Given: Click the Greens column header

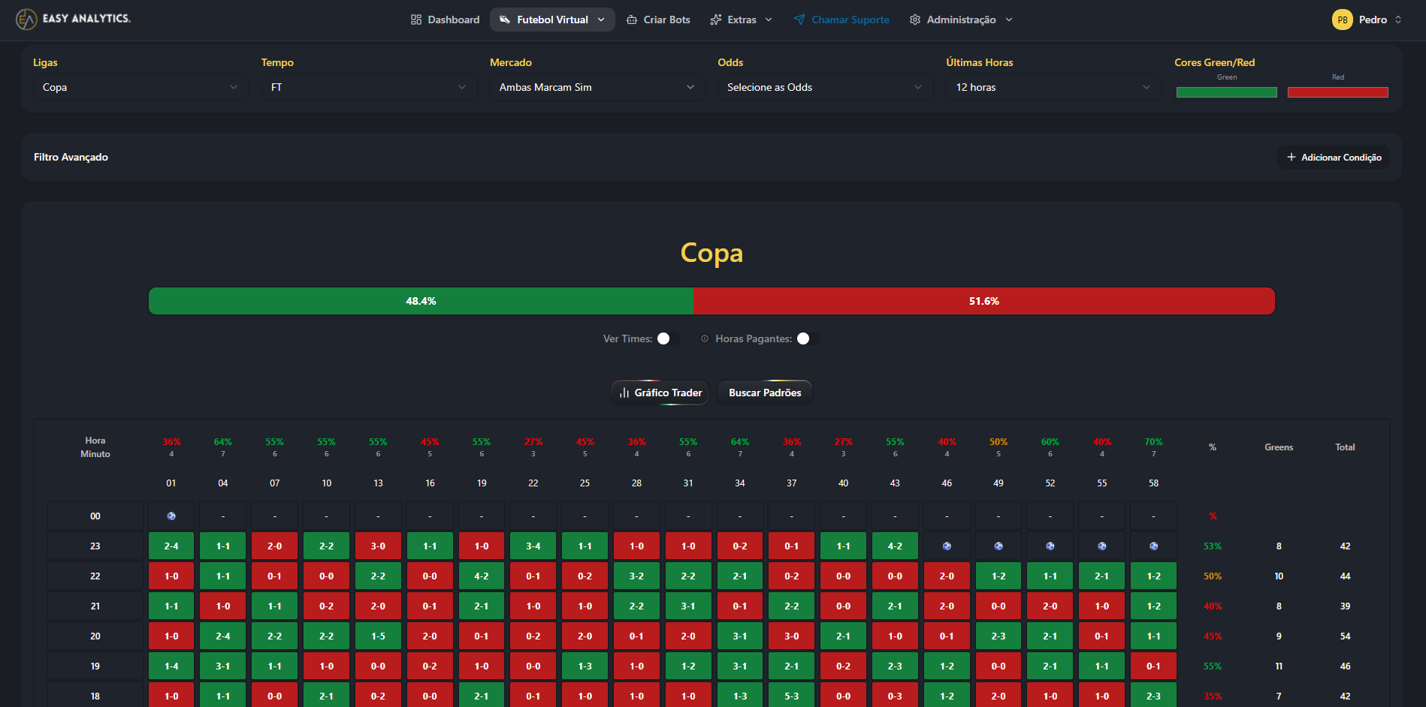Looking at the screenshot, I should tap(1279, 447).
